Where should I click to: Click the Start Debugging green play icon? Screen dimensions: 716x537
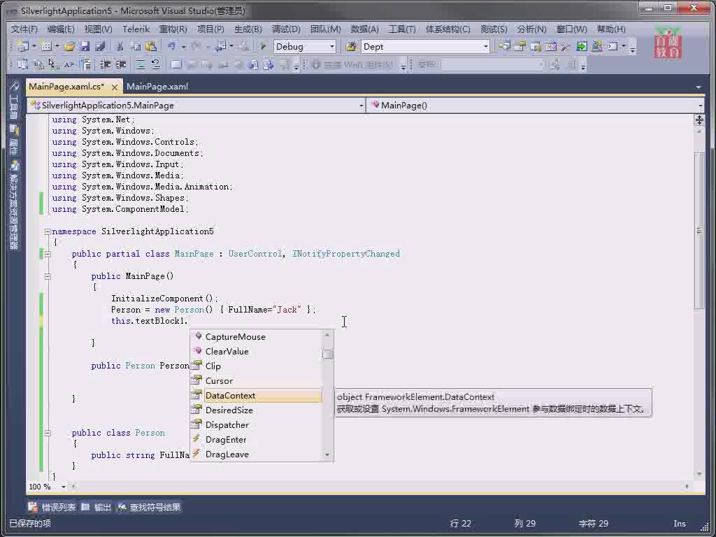click(263, 46)
